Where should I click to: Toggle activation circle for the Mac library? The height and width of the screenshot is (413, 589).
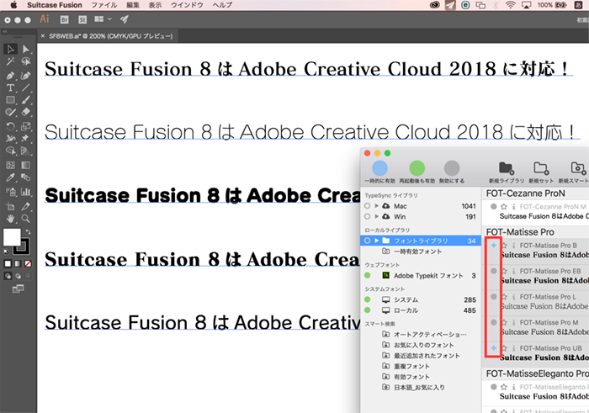tap(368, 206)
